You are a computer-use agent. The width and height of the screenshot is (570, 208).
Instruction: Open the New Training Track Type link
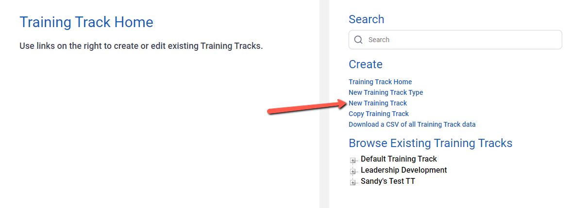pyautogui.click(x=386, y=92)
